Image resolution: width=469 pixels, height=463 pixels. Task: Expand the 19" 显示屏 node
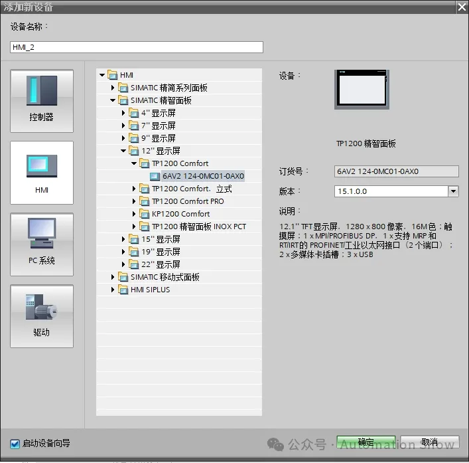[123, 252]
